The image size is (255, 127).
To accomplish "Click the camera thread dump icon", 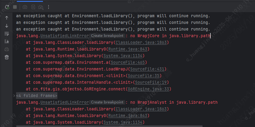I will pyautogui.click(x=25, y=7).
